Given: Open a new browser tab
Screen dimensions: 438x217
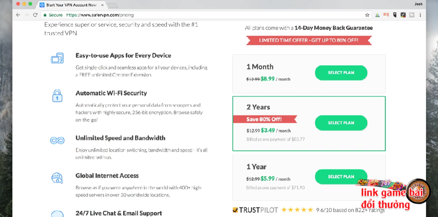Looking at the screenshot, I should (x=112, y=5).
